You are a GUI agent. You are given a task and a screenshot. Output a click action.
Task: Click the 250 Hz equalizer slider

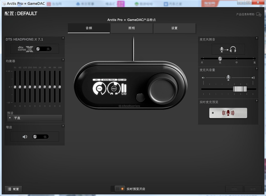[x=30, y=87]
